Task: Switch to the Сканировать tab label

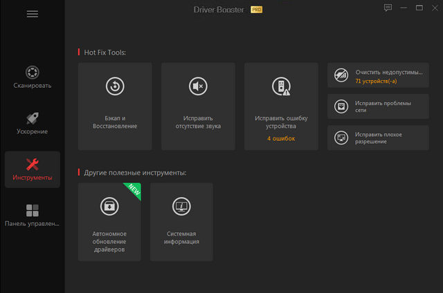Action: pos(32,86)
